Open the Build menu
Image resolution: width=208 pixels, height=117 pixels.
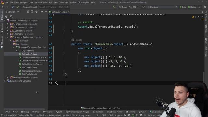coord(45,2)
